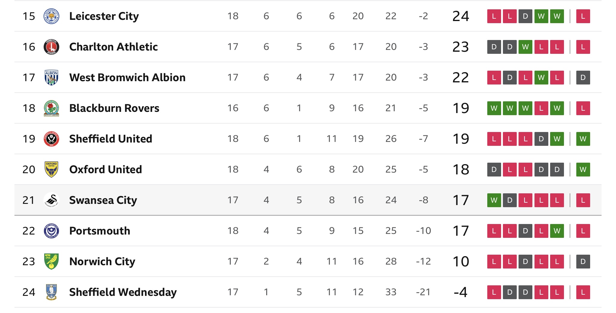Click Oxford United's latest green W result
The height and width of the screenshot is (313, 616).
583,170
